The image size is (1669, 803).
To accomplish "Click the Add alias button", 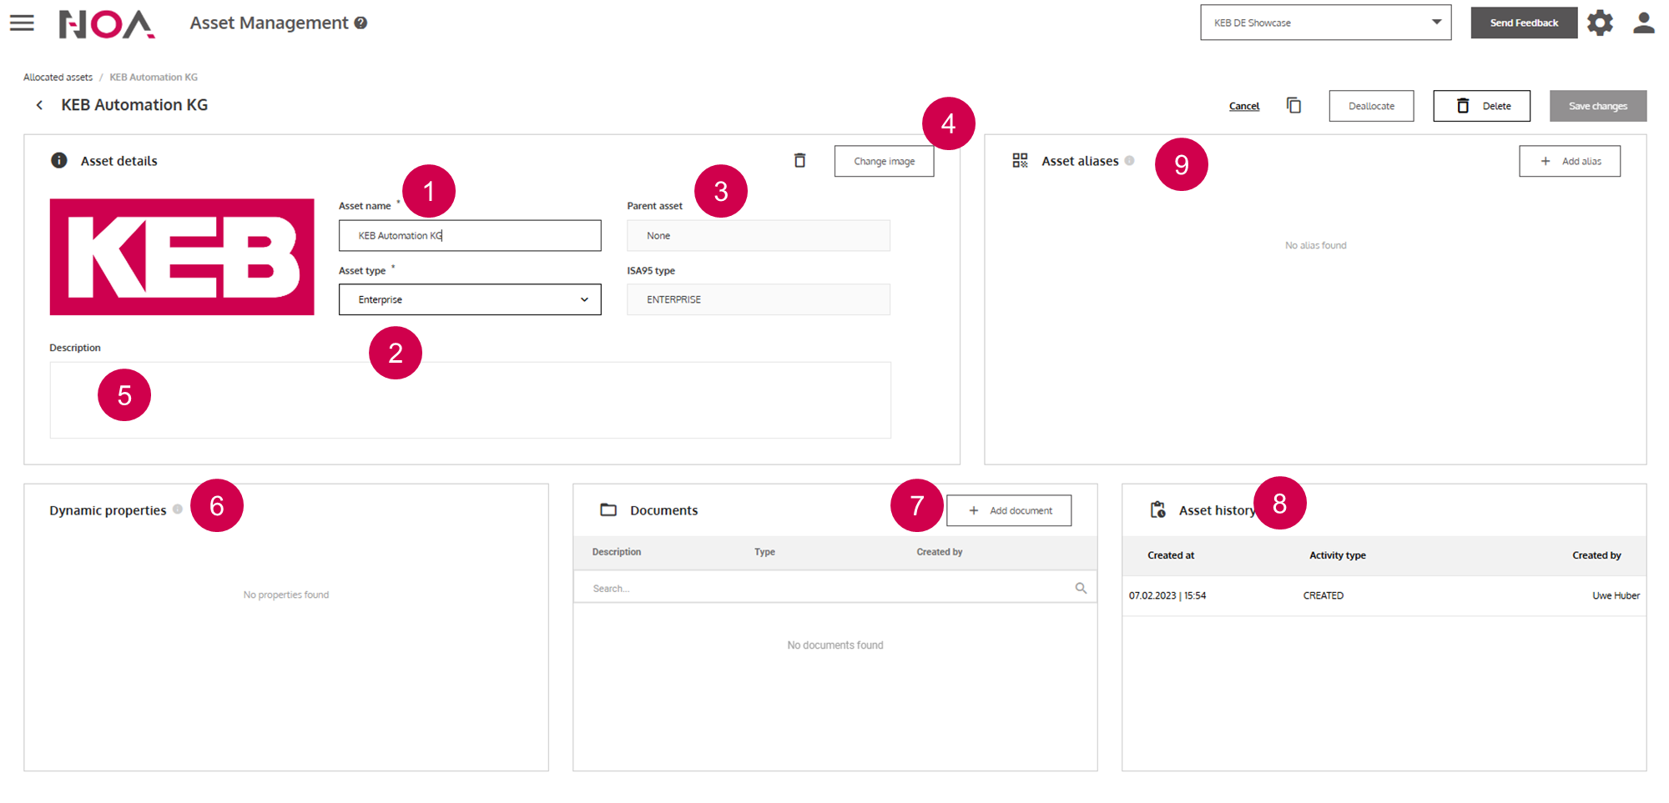I will pos(1569,161).
